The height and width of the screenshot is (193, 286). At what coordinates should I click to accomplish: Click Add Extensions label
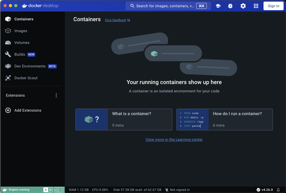coord(28,110)
